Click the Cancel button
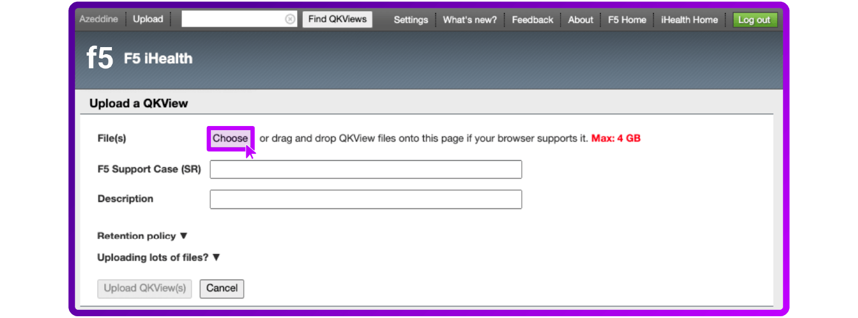The width and height of the screenshot is (858, 318). [222, 289]
